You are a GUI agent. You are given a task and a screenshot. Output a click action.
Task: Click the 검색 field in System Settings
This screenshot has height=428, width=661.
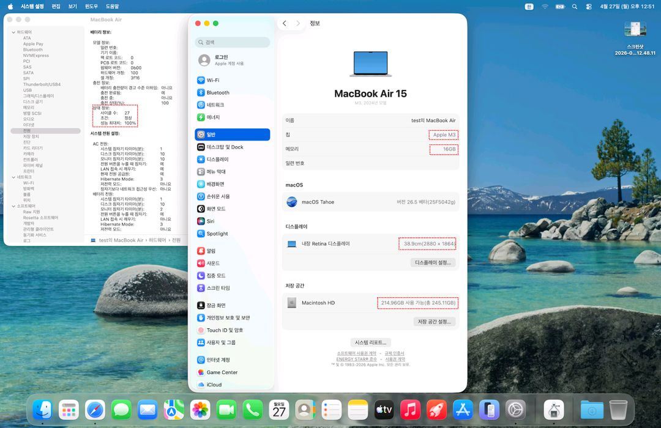(x=233, y=42)
